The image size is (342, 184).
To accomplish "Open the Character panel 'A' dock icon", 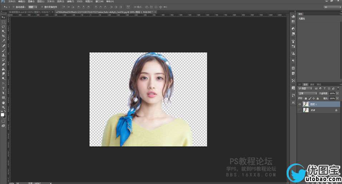I will [293, 102].
